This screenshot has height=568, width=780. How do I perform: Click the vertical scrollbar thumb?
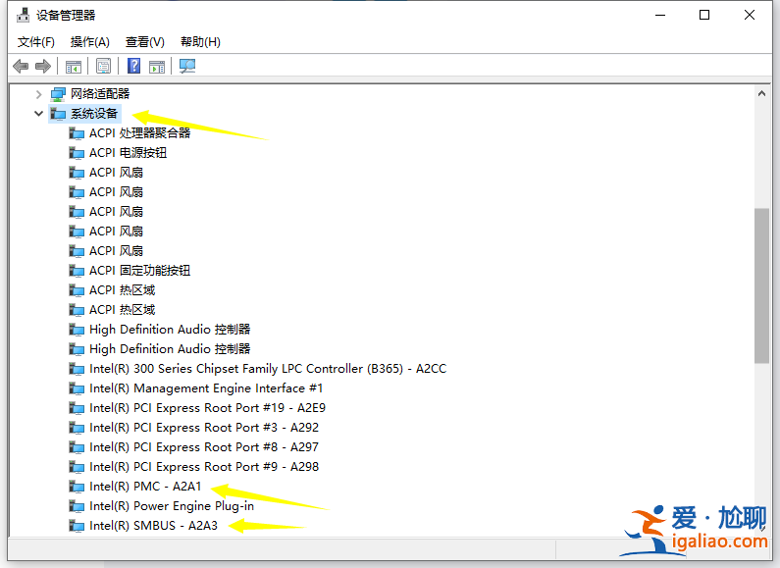761,286
